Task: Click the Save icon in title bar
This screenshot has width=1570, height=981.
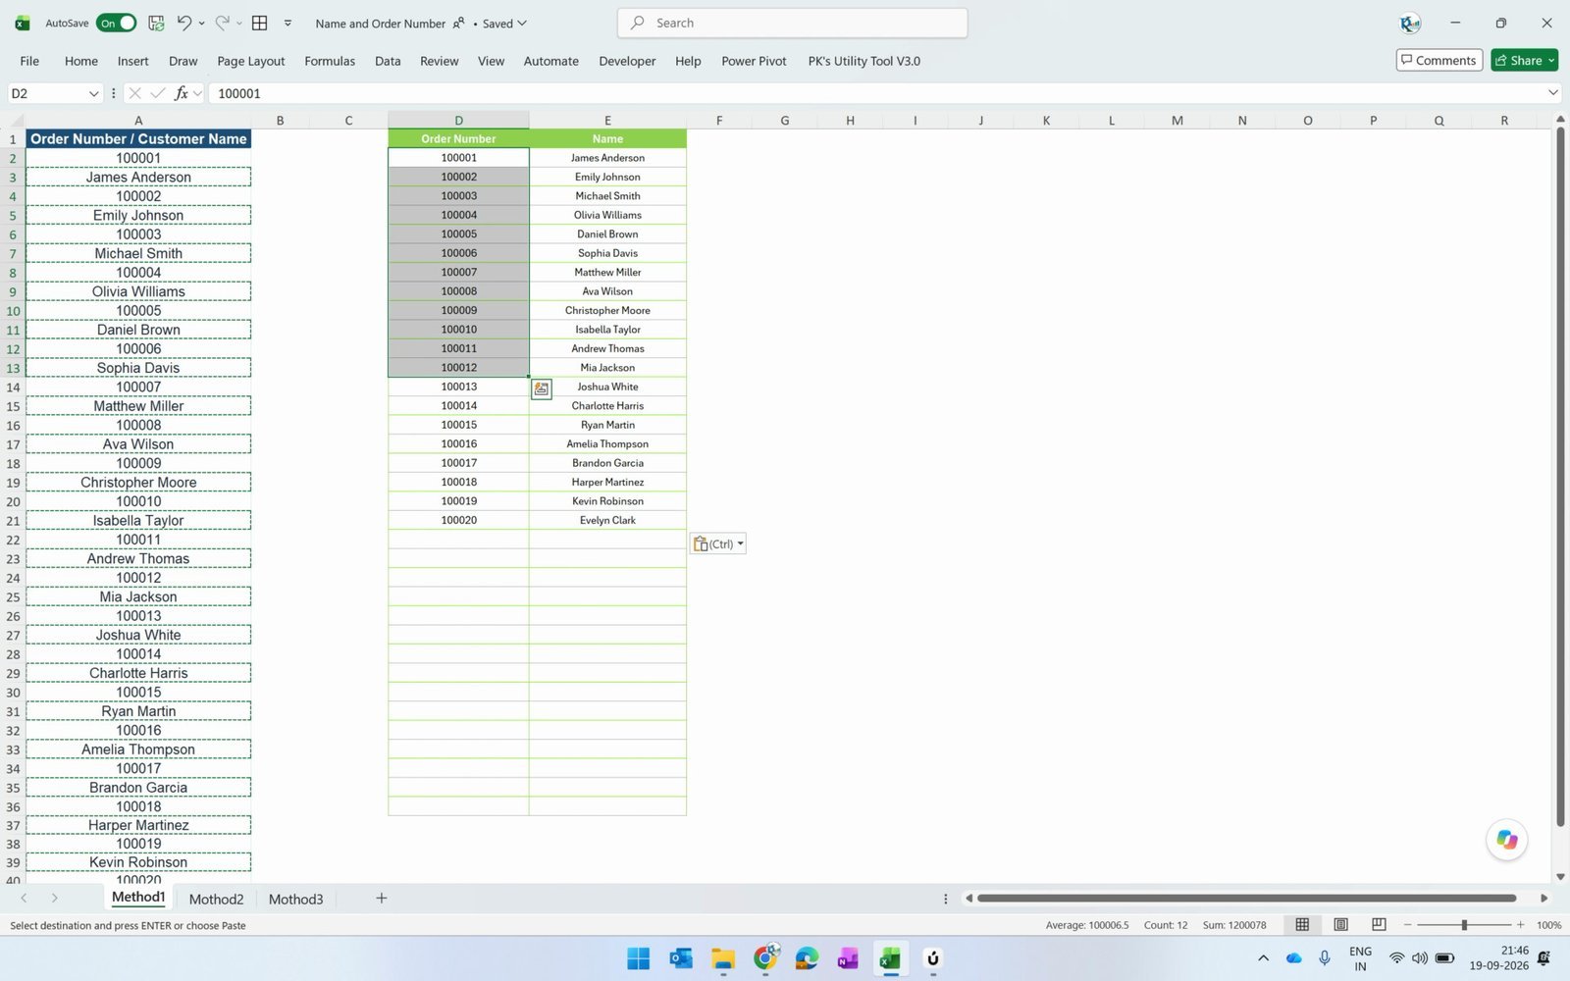Action: pyautogui.click(x=156, y=23)
